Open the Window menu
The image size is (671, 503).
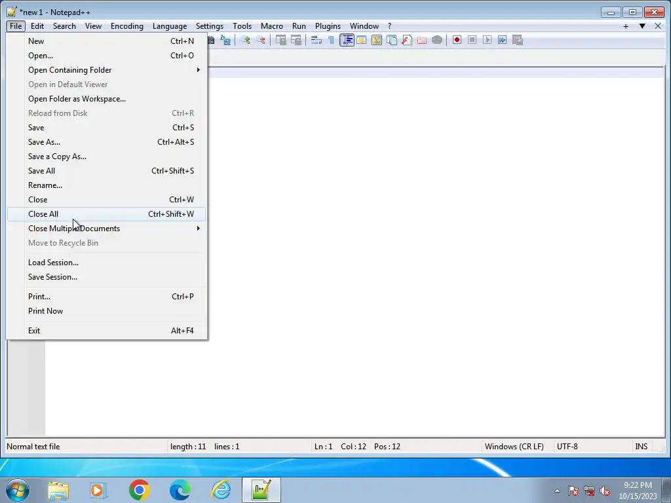pos(364,26)
